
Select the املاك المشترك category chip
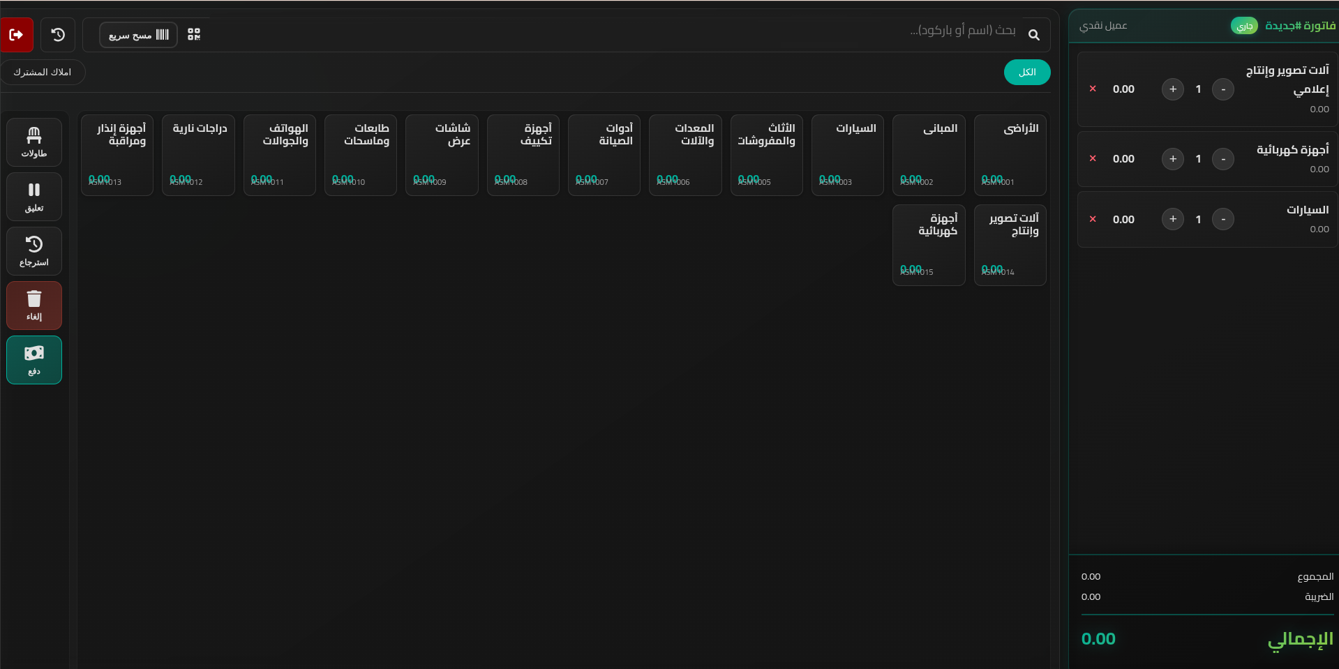point(43,73)
